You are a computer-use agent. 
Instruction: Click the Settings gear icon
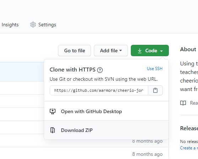[33, 25]
